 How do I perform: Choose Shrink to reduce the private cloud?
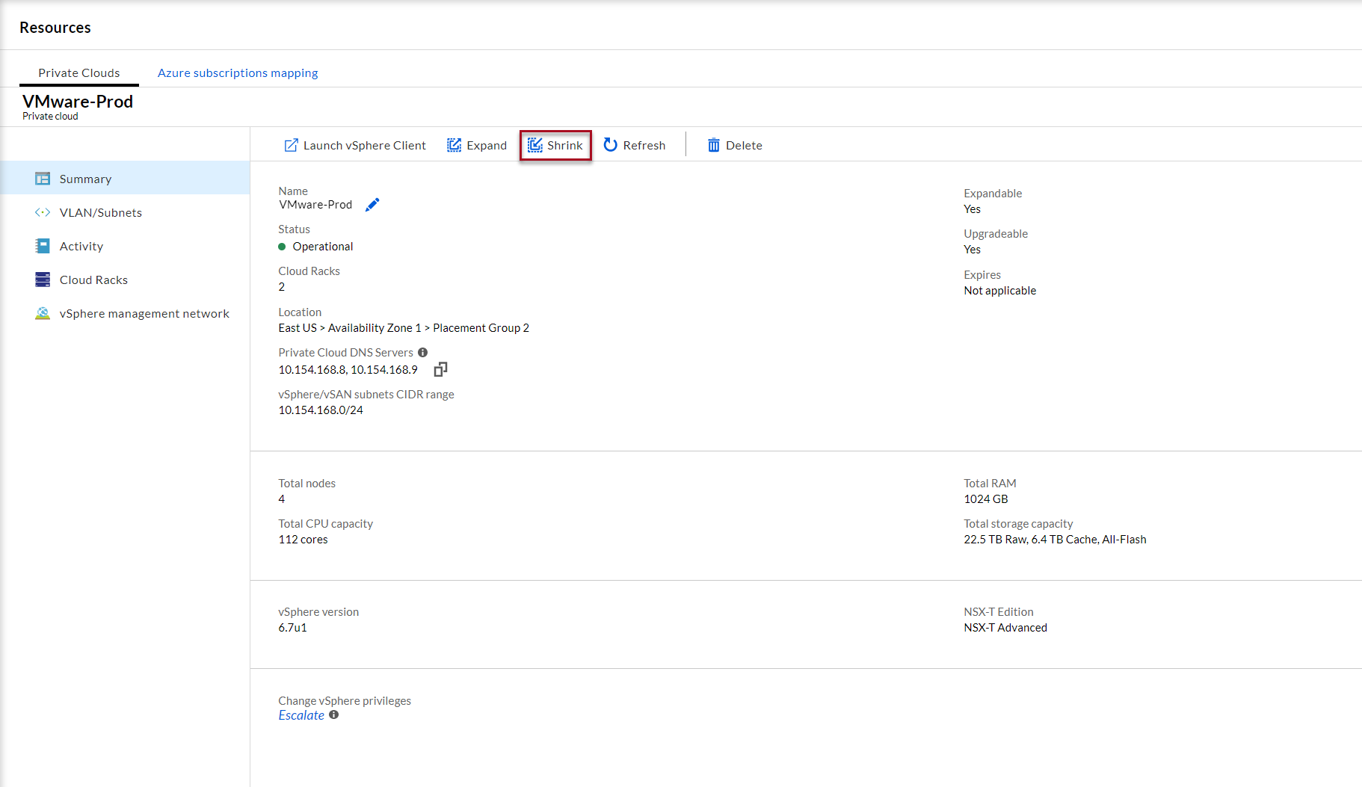[555, 145]
